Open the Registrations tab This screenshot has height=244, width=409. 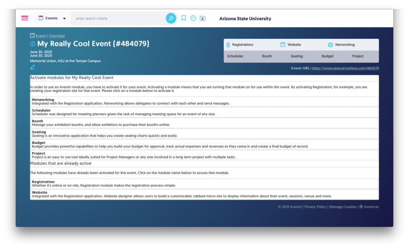point(240,45)
